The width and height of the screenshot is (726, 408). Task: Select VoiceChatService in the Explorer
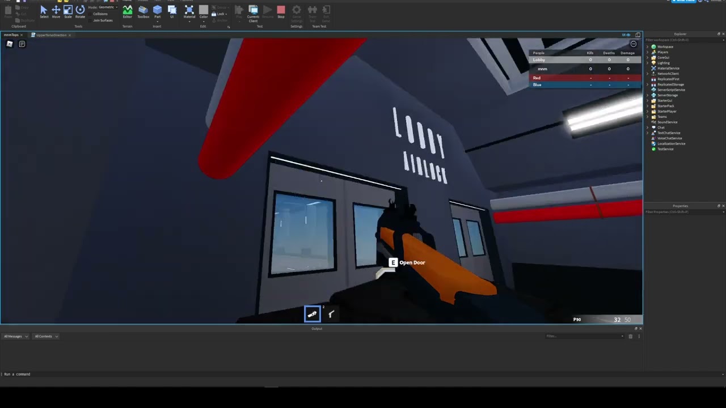669,138
